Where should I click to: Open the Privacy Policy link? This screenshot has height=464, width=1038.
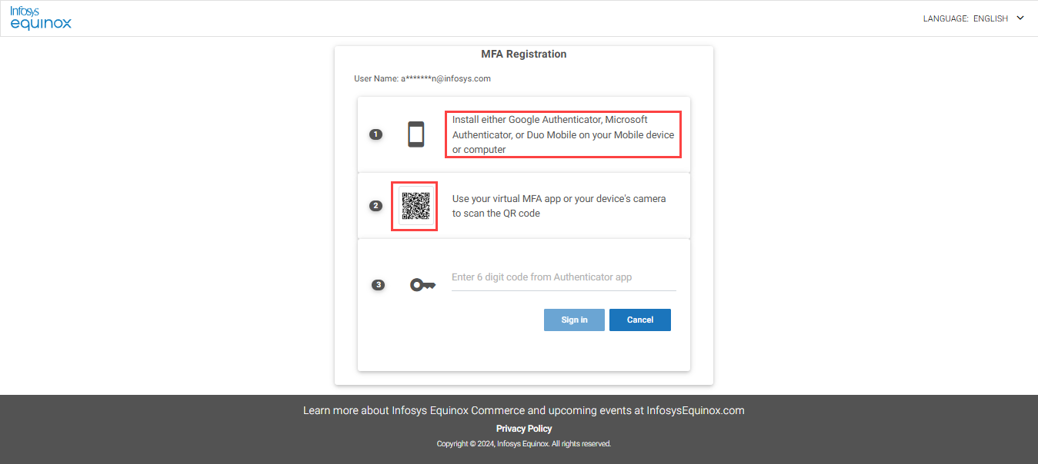pyautogui.click(x=524, y=429)
